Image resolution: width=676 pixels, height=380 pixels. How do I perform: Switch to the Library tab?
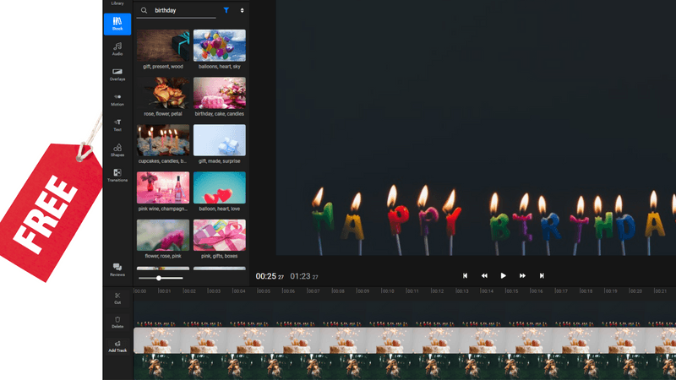coord(117,4)
